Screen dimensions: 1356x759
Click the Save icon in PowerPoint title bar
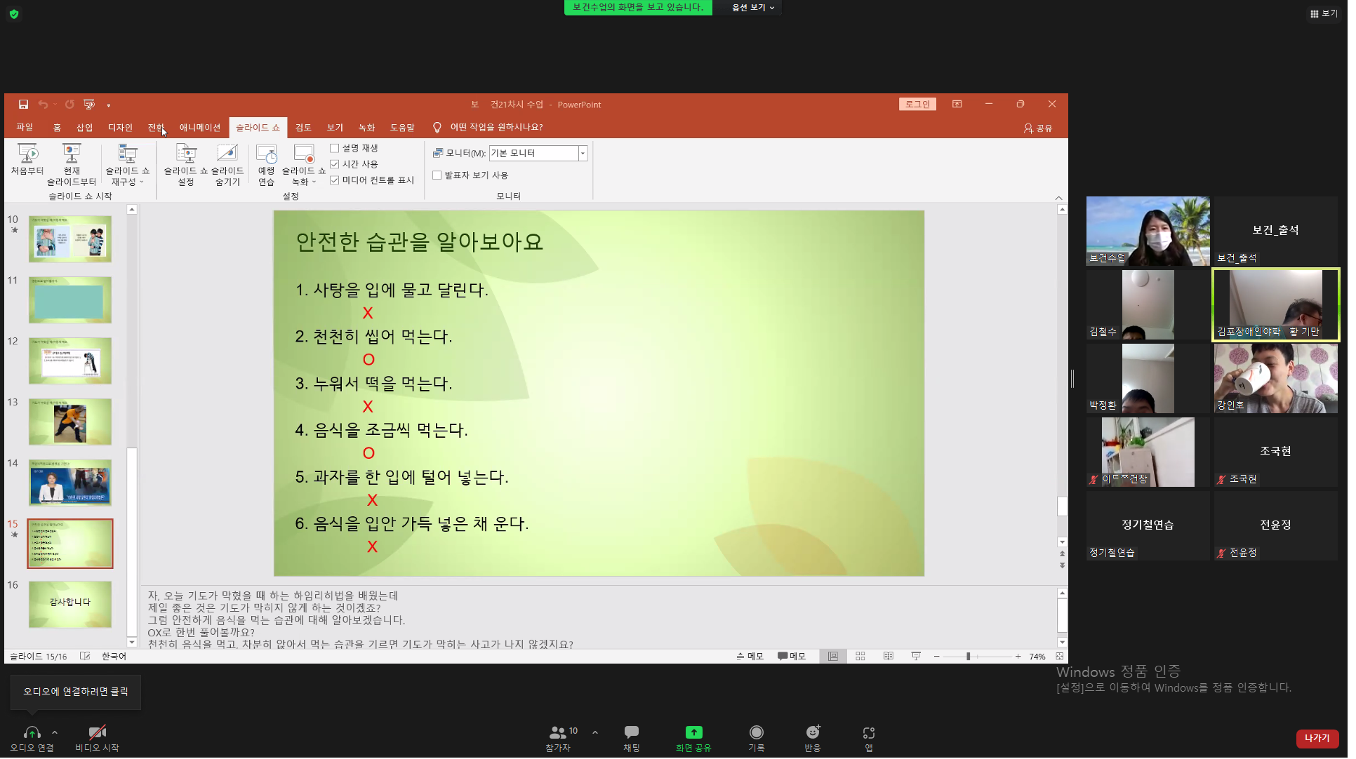[x=23, y=105]
